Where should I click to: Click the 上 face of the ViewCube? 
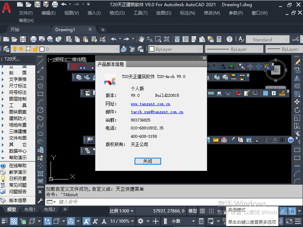276,70
